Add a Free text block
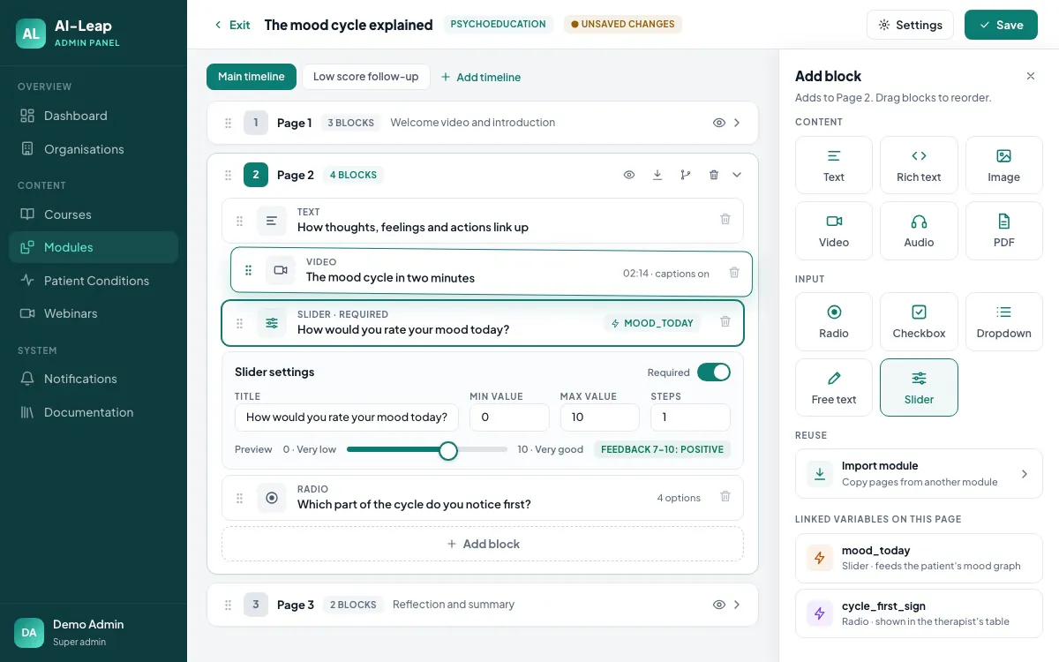Screen dimensions: 1059x662 pos(834,387)
